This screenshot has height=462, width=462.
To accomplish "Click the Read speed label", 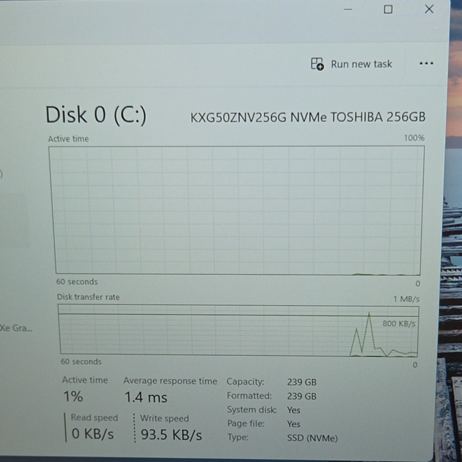I will [x=94, y=418].
